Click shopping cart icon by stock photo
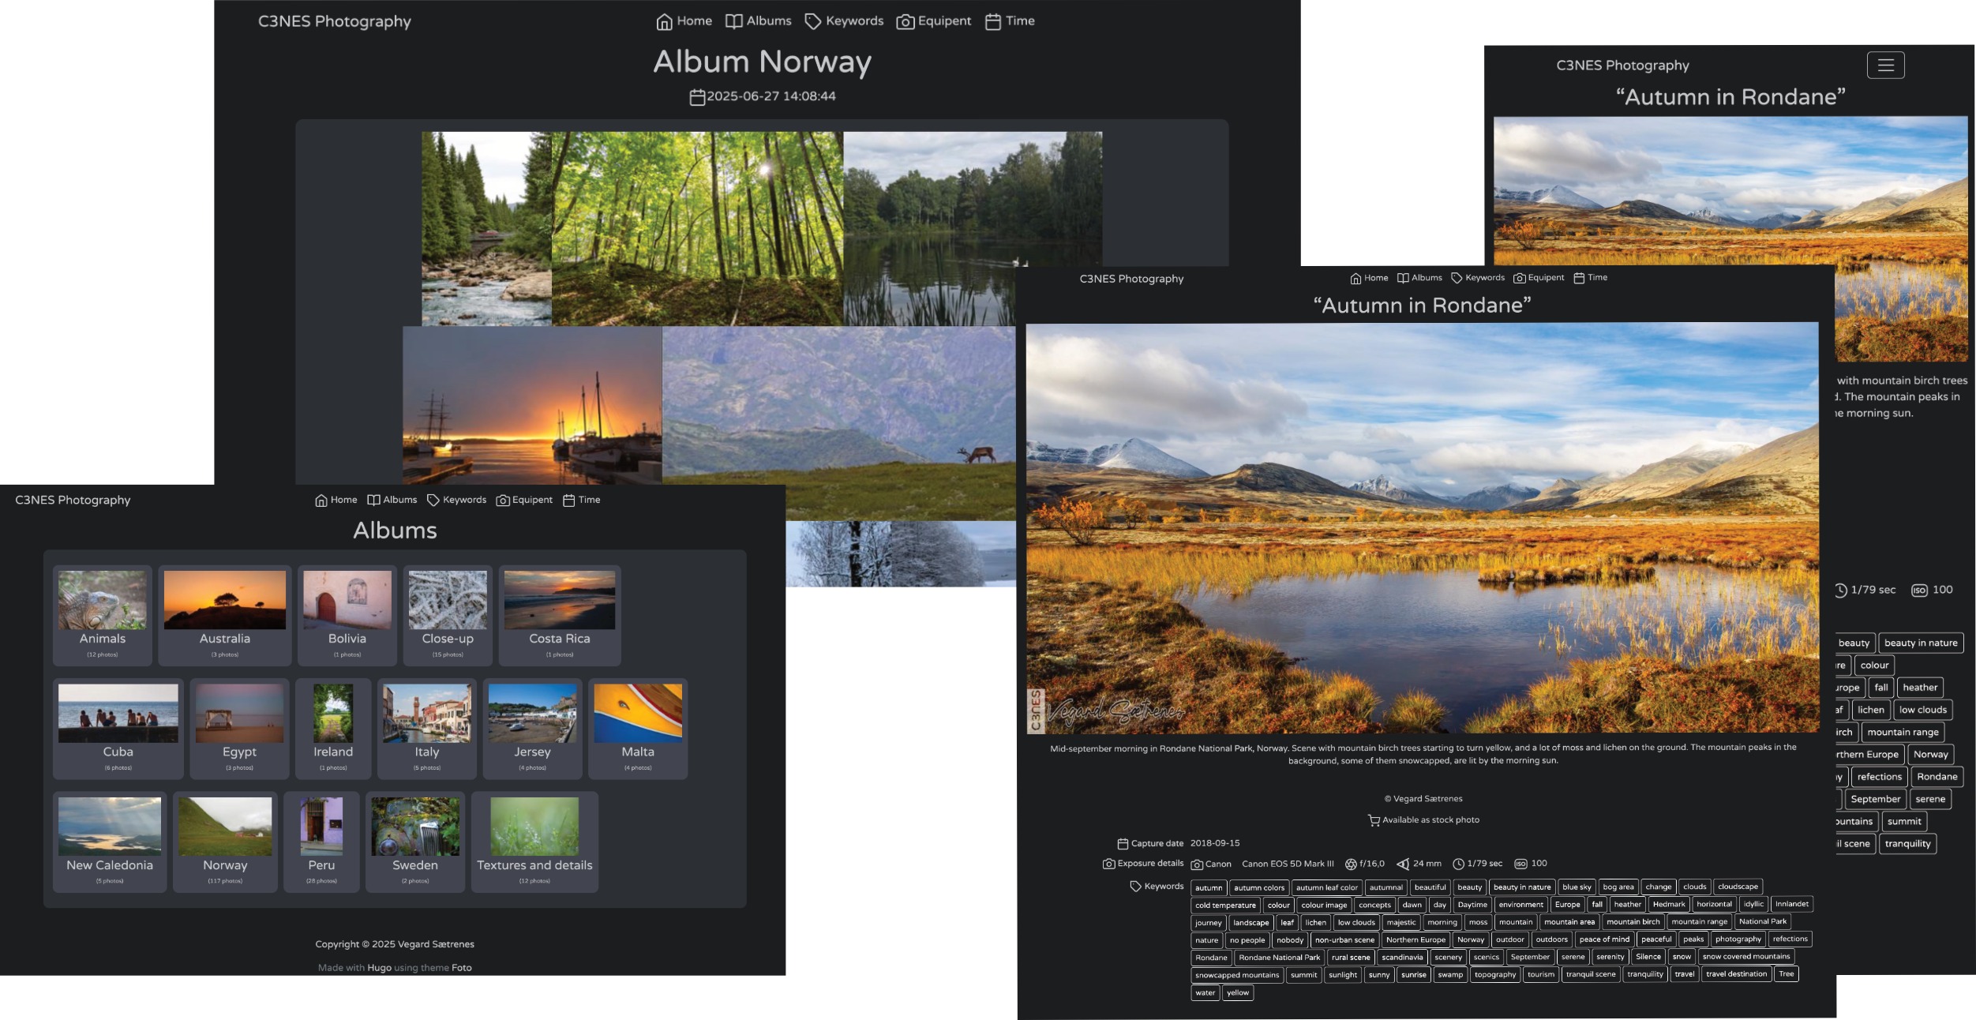This screenshot has height=1020, width=1976. pos(1374,820)
